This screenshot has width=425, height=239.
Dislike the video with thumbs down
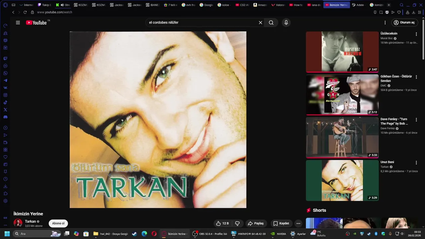click(x=237, y=223)
